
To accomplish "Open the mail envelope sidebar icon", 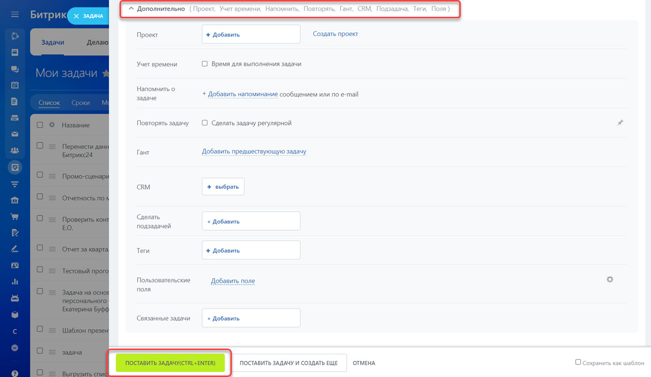I will pyautogui.click(x=15, y=134).
